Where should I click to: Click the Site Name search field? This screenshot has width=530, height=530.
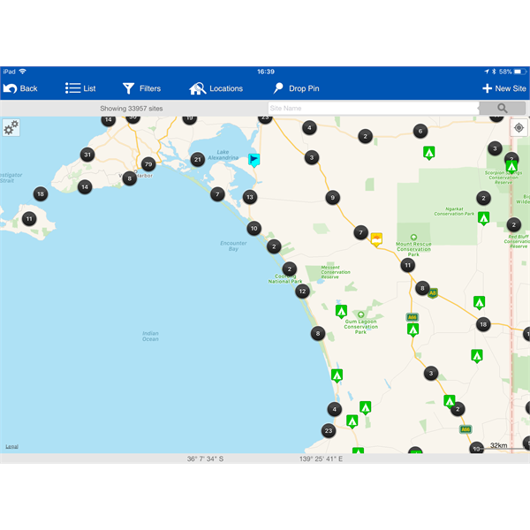[374, 108]
